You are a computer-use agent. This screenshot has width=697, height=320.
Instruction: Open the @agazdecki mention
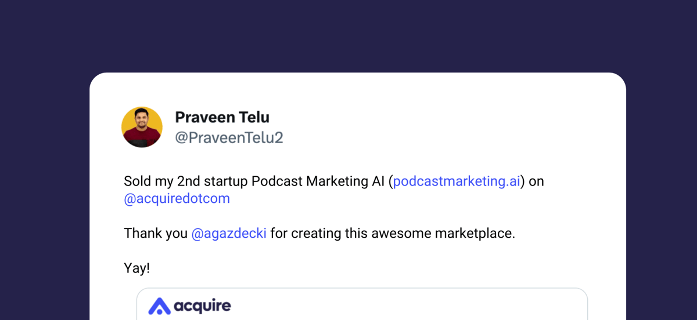coord(229,234)
